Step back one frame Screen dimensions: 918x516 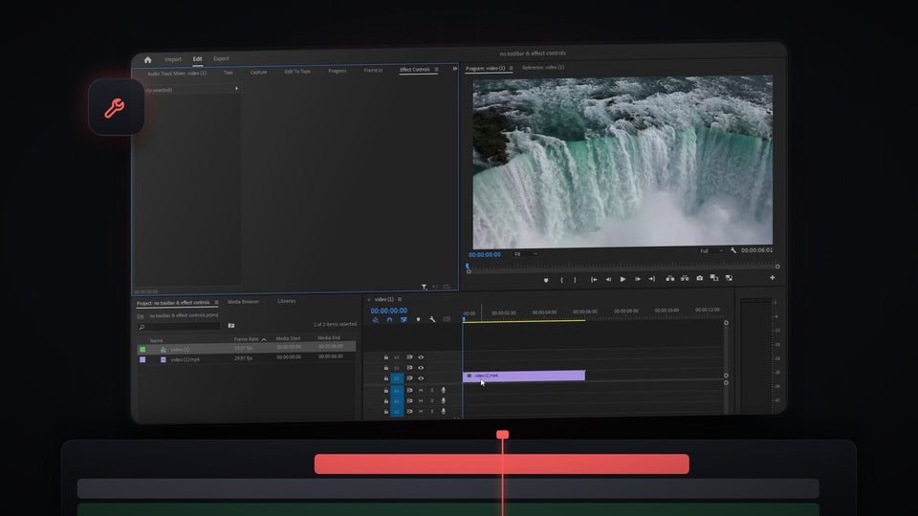pos(608,279)
